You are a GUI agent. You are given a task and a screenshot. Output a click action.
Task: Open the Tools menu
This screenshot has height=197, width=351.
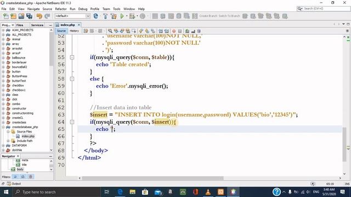point(116,9)
